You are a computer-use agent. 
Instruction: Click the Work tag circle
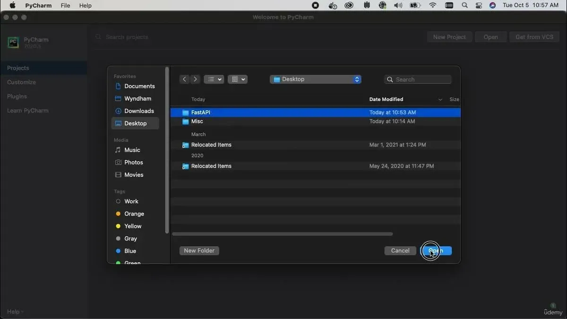(x=118, y=201)
